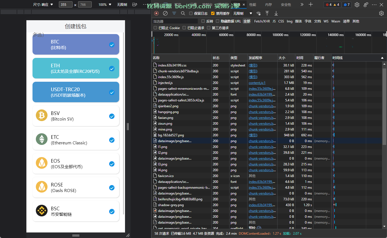Viewport: 387px width, 238px height.
Task: Click the width field showing 355
Action: click(66, 4)
